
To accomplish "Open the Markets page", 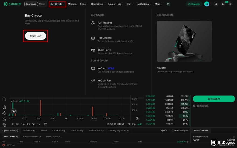I will (72, 4).
